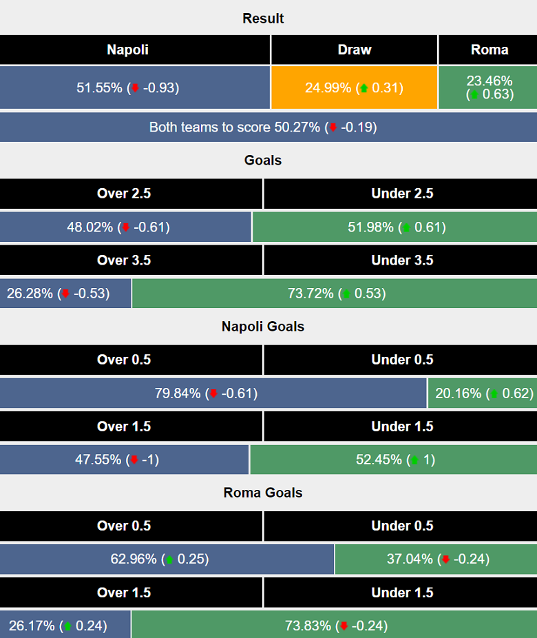The width and height of the screenshot is (537, 638).
Task: Click the red arrow in Both teams to score
Action: (x=333, y=127)
